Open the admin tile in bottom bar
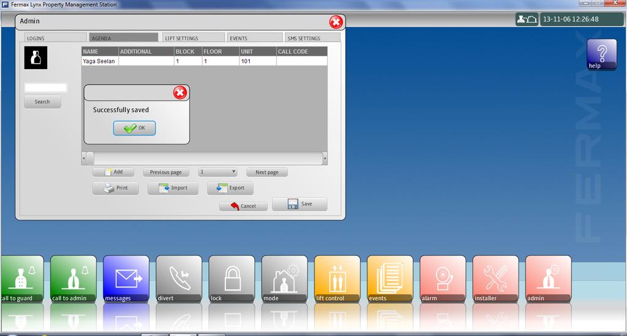Image resolution: width=627 pixels, height=336 pixels. [x=548, y=279]
